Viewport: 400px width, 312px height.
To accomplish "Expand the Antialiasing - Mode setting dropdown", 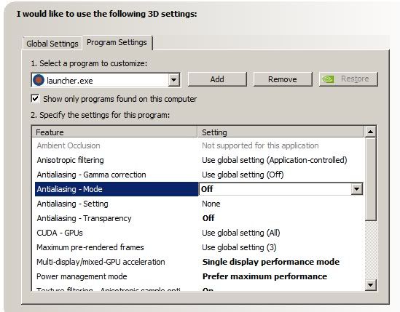I will 356,189.
